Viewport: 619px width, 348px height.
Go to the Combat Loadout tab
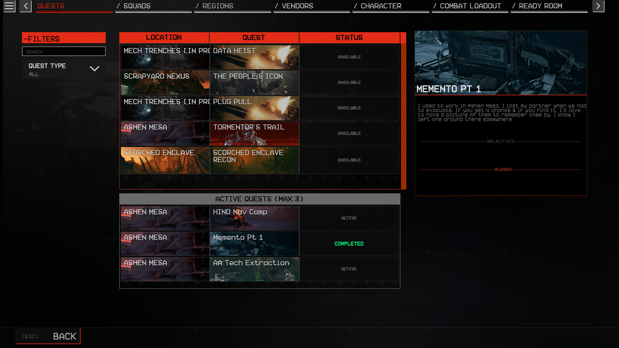point(470,6)
